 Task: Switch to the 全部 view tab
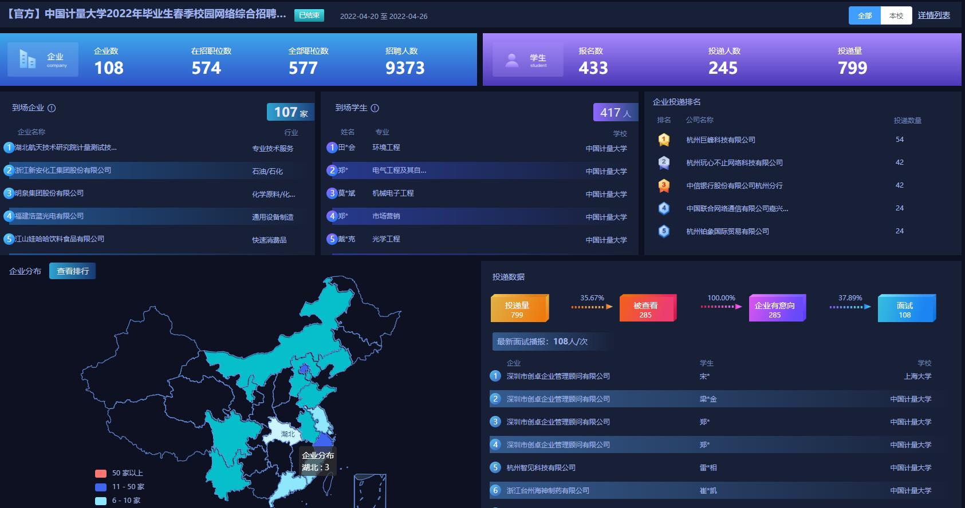point(865,15)
